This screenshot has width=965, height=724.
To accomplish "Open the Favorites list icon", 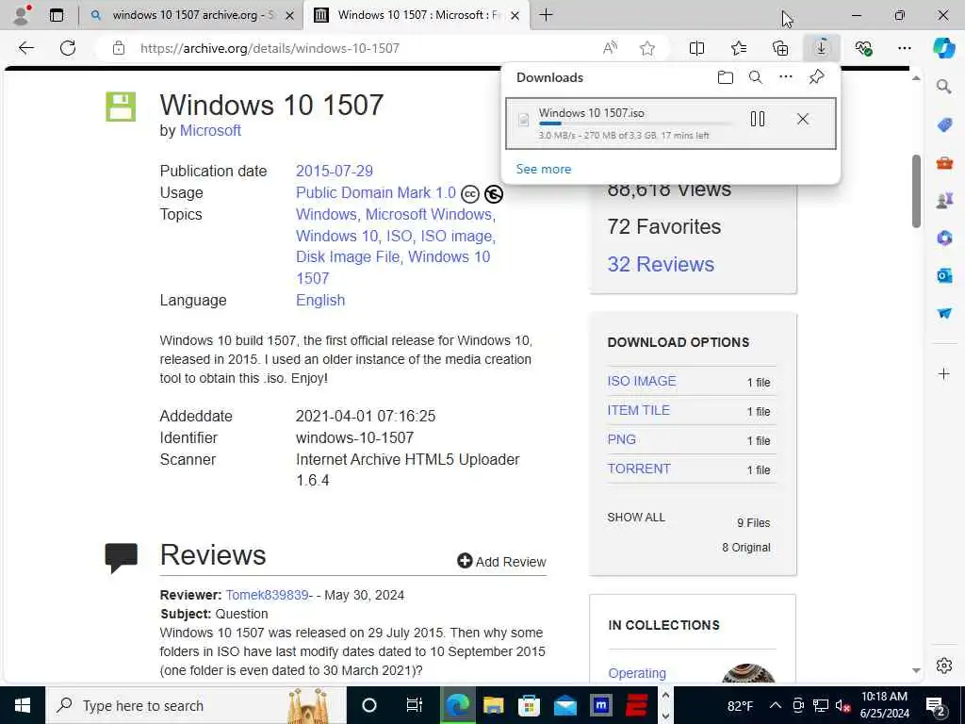I will pos(739,48).
